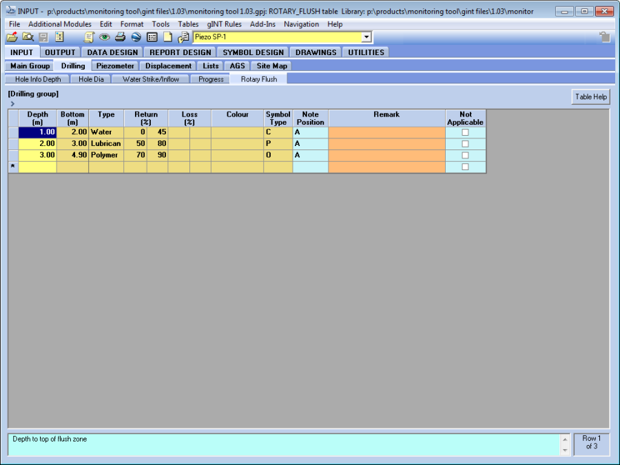Click the Remark cell in Water row
This screenshot has width=620, height=465.
click(x=386, y=132)
